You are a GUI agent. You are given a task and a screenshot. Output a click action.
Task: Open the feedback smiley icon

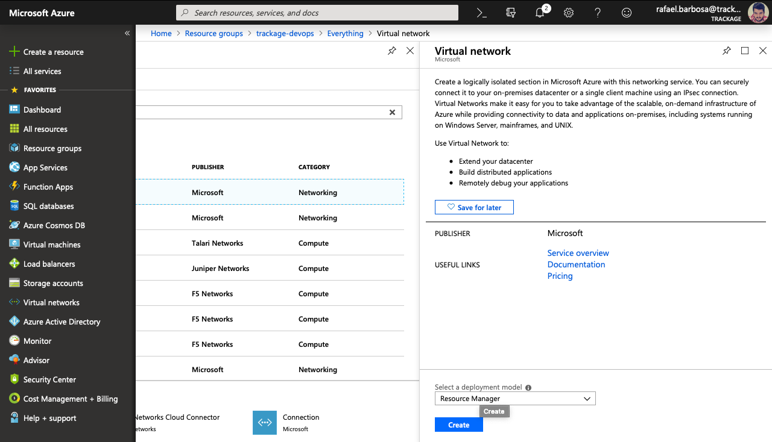(627, 13)
